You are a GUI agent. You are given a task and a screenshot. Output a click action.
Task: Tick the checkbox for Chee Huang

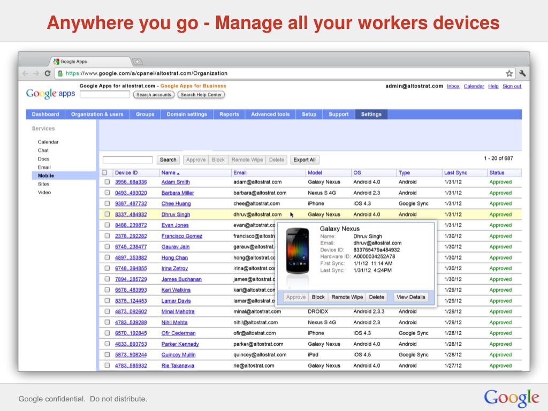(x=107, y=204)
